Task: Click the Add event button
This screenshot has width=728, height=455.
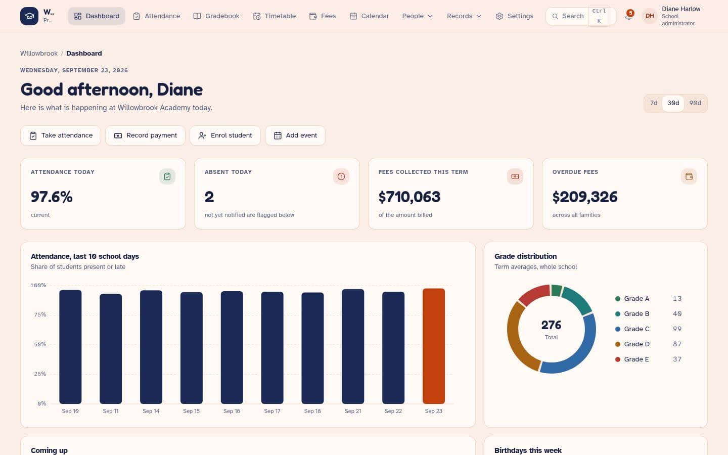Action: pos(295,135)
